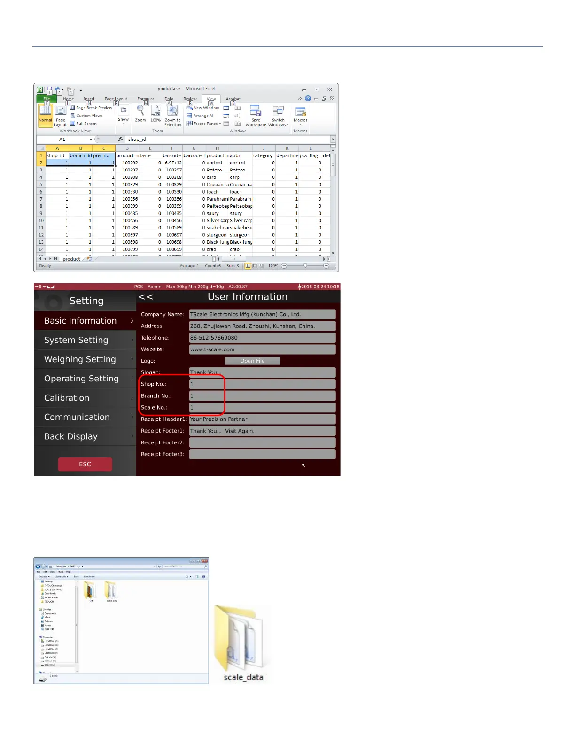Select the product sheet tab
The image size is (575, 744).
pyautogui.click(x=71, y=259)
